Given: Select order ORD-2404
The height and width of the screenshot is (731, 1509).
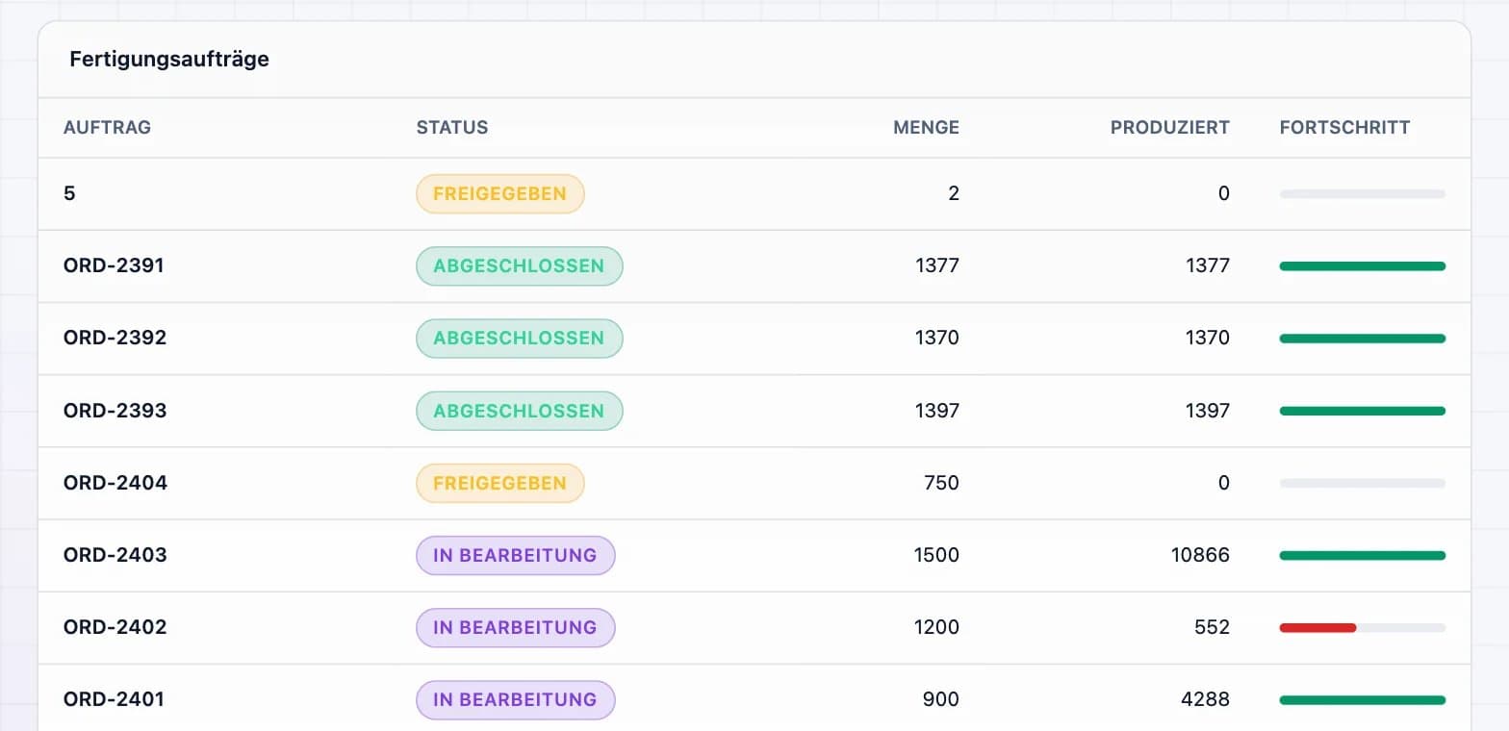Looking at the screenshot, I should [115, 483].
